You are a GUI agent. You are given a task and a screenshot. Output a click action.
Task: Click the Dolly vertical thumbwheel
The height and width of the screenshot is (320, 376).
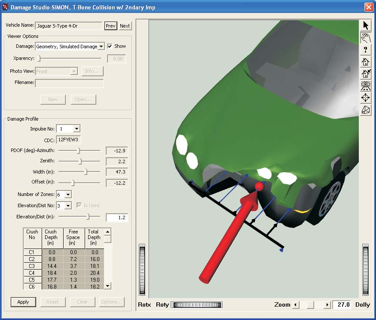(365, 270)
